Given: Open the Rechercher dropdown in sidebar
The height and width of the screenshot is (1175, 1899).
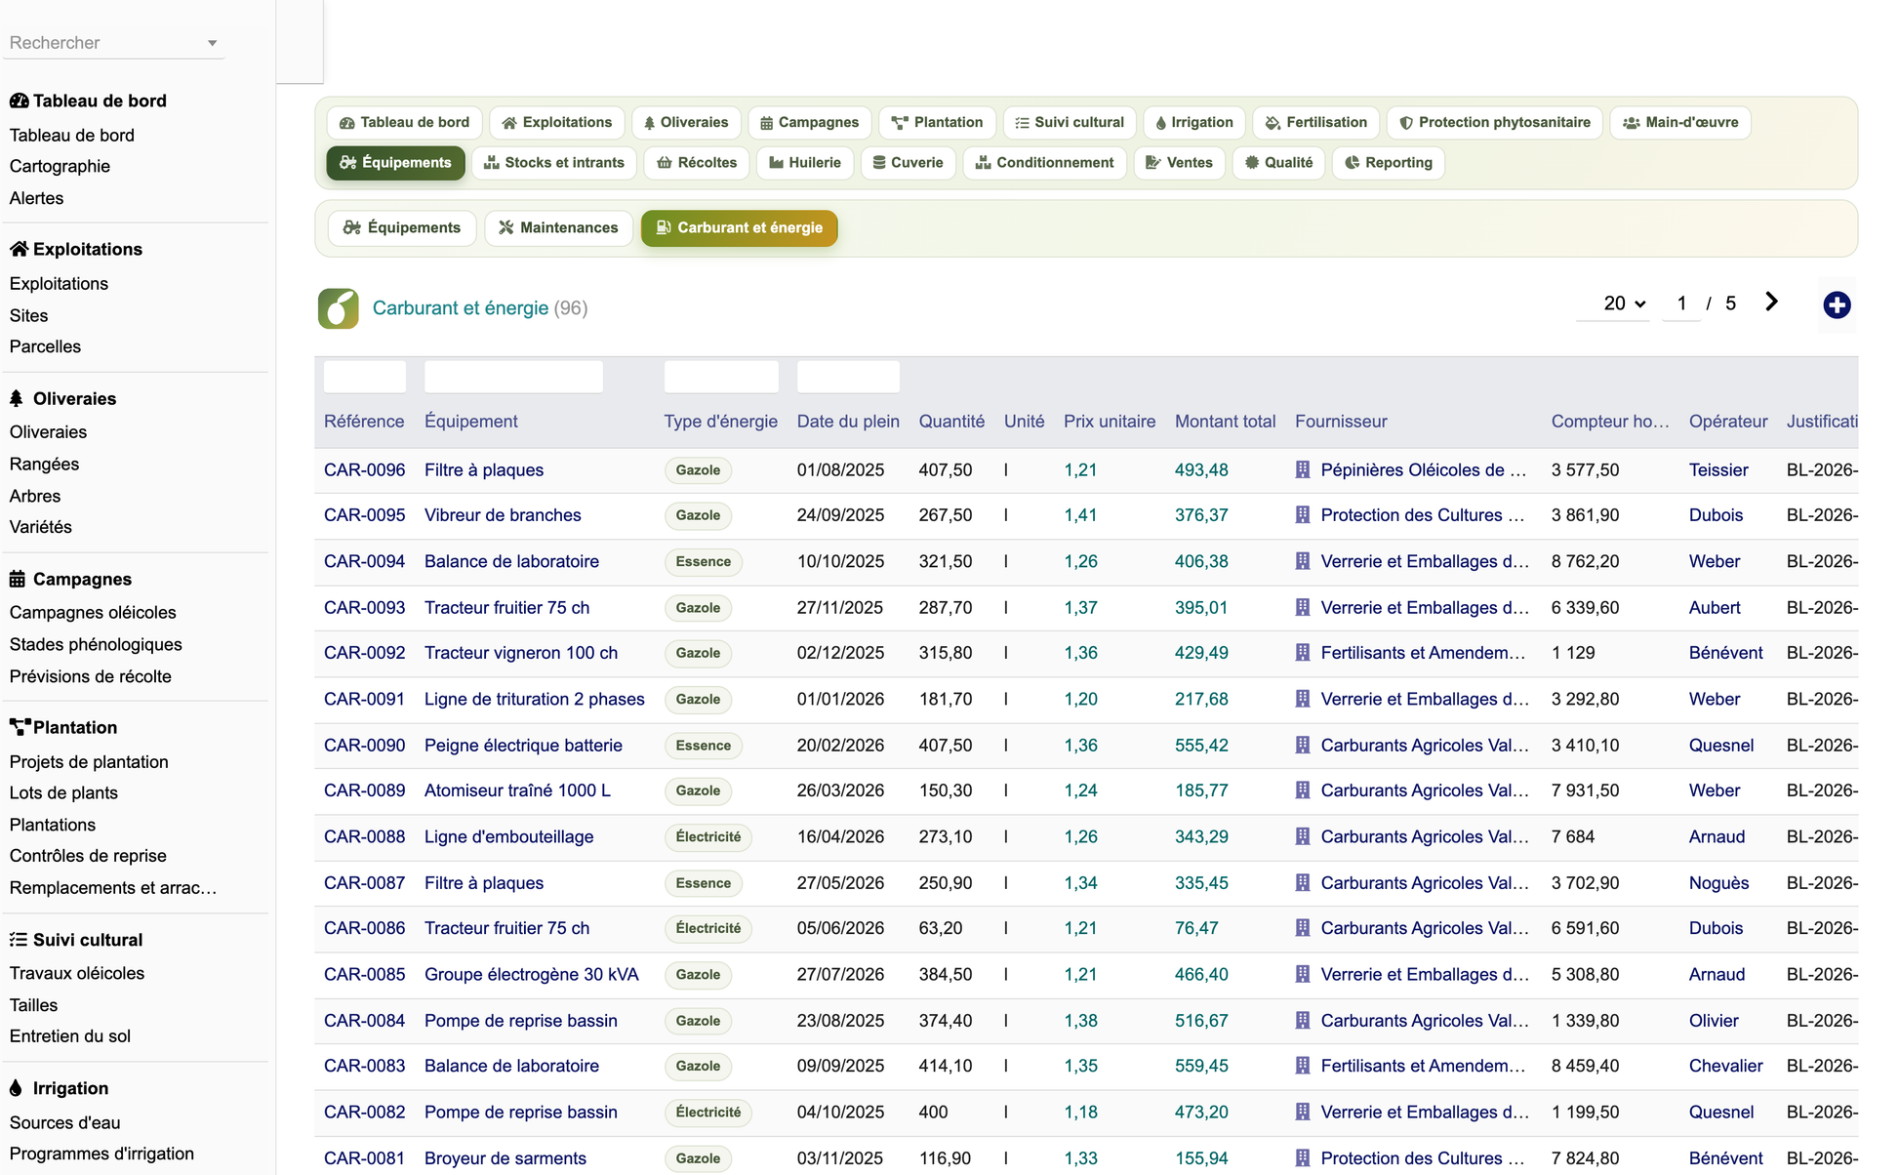Looking at the screenshot, I should 113,43.
